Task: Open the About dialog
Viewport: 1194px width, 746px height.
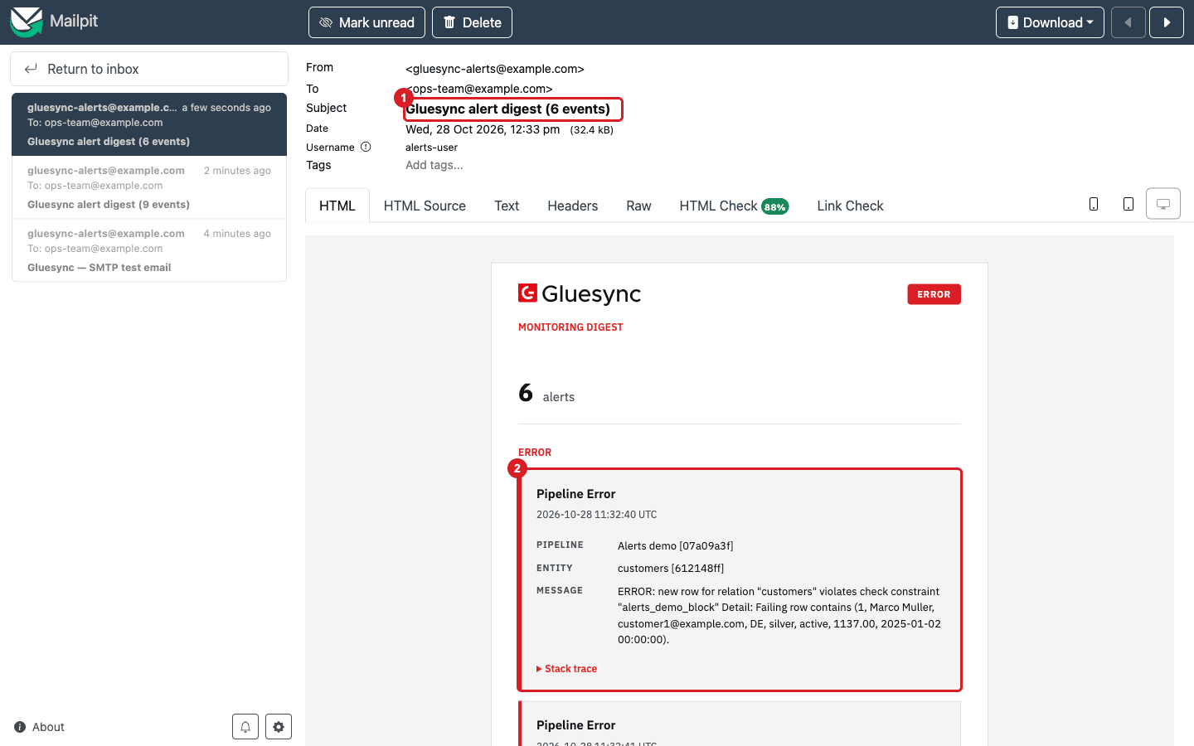Action: tap(39, 727)
